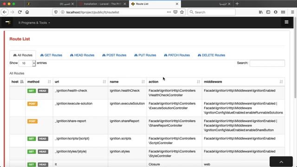Image resolution: width=297 pixels, height=167 pixels.
Task: Click POST badge in execute-solution row
Action: click(x=32, y=104)
